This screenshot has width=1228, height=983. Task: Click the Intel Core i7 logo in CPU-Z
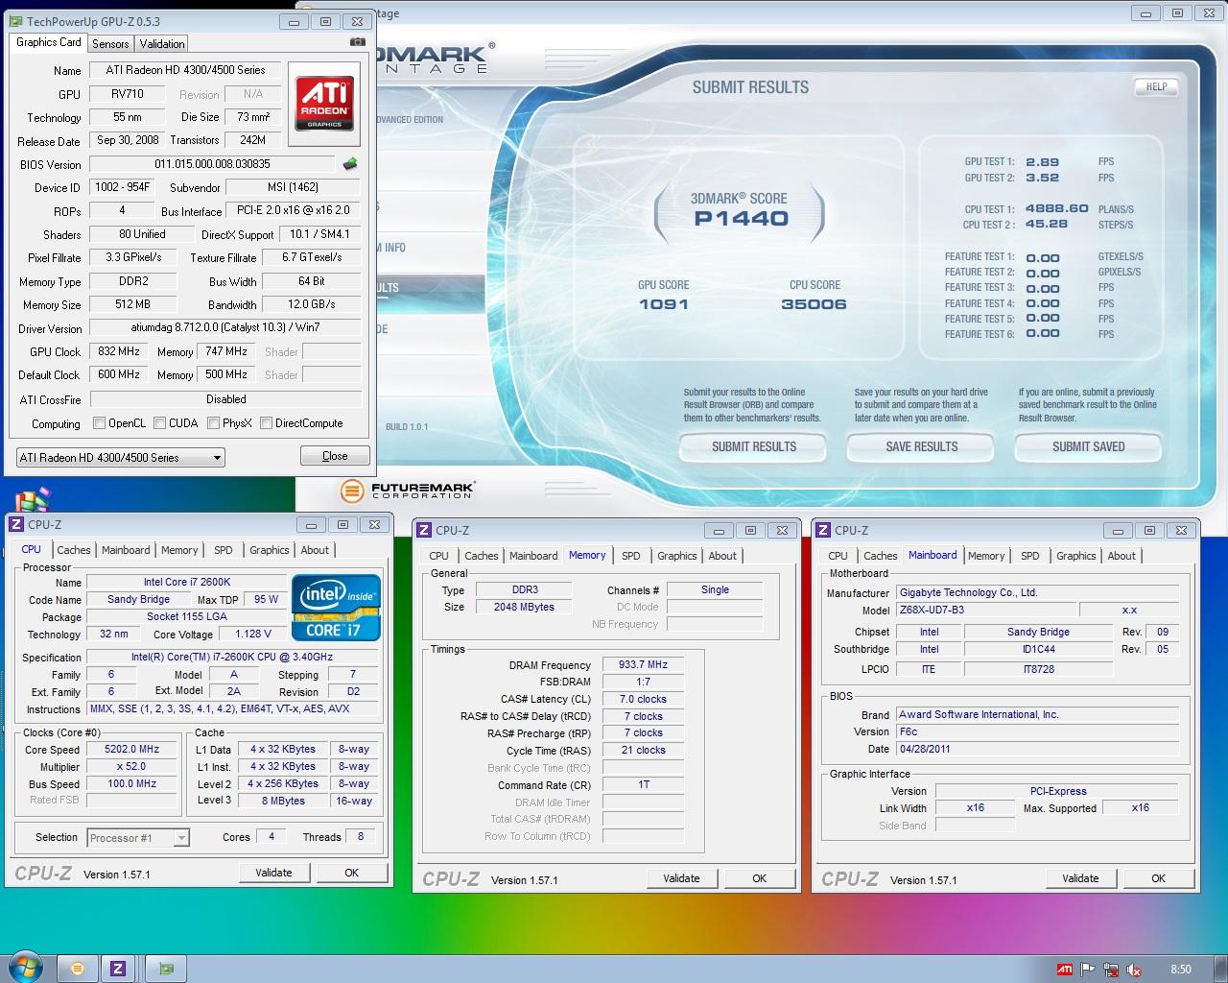(336, 608)
